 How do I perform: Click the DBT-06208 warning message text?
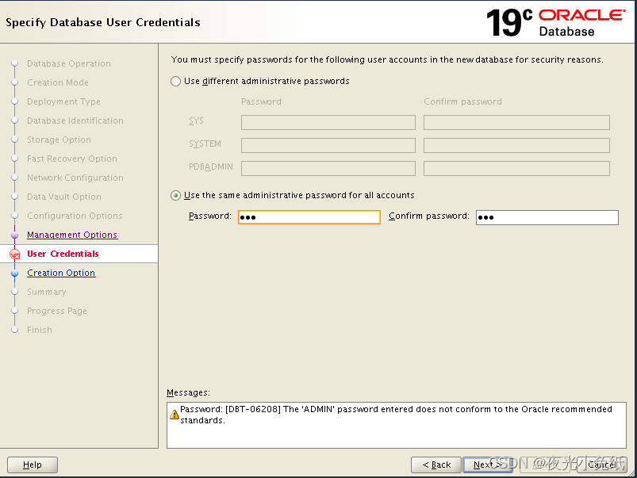pyautogui.click(x=396, y=415)
